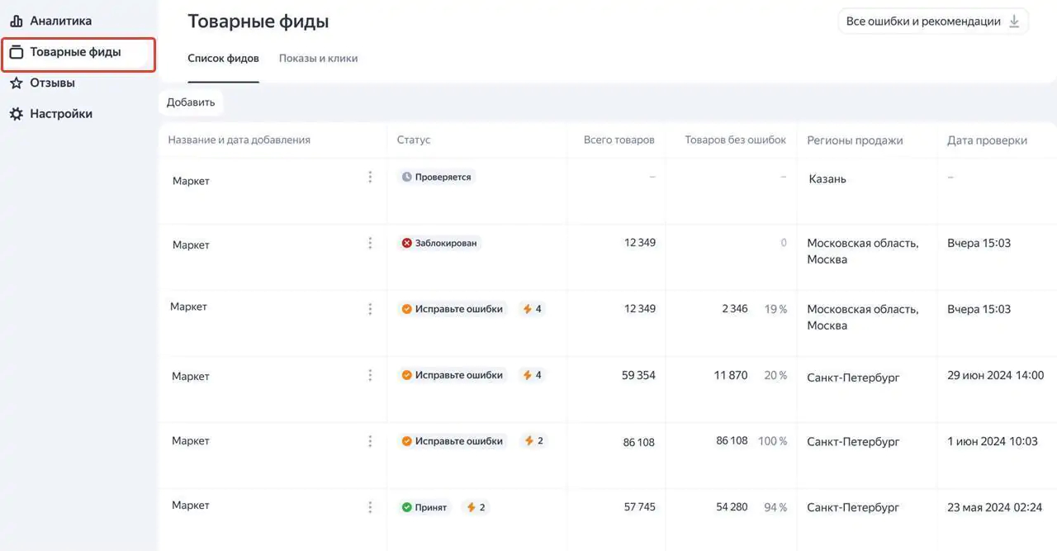Open three-dot menu for the Заблокирован feed
Image resolution: width=1057 pixels, height=551 pixels.
pyautogui.click(x=370, y=243)
